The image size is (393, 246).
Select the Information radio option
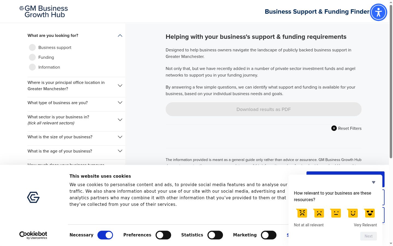(32, 67)
